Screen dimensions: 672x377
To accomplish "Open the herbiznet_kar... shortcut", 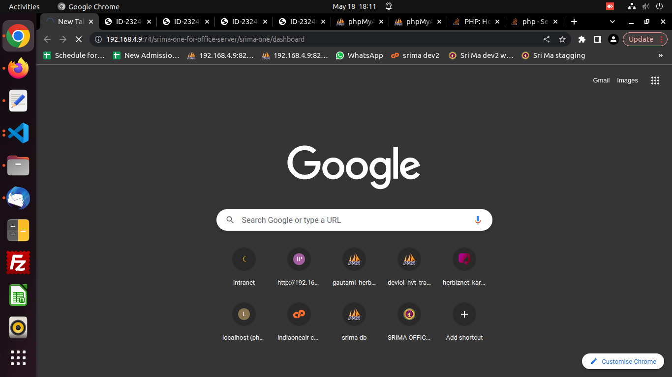I will coord(464,267).
